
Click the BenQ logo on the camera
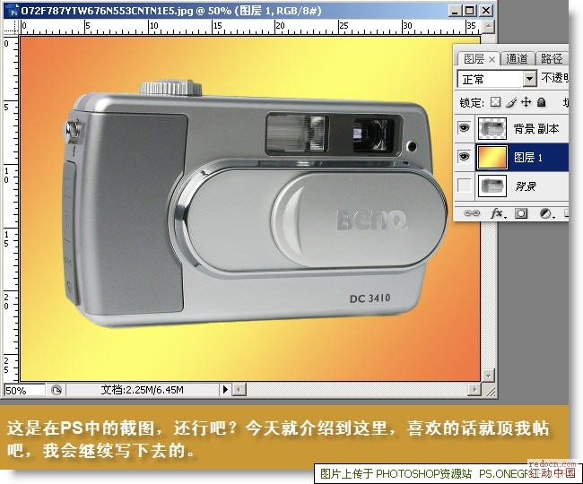pos(371,220)
